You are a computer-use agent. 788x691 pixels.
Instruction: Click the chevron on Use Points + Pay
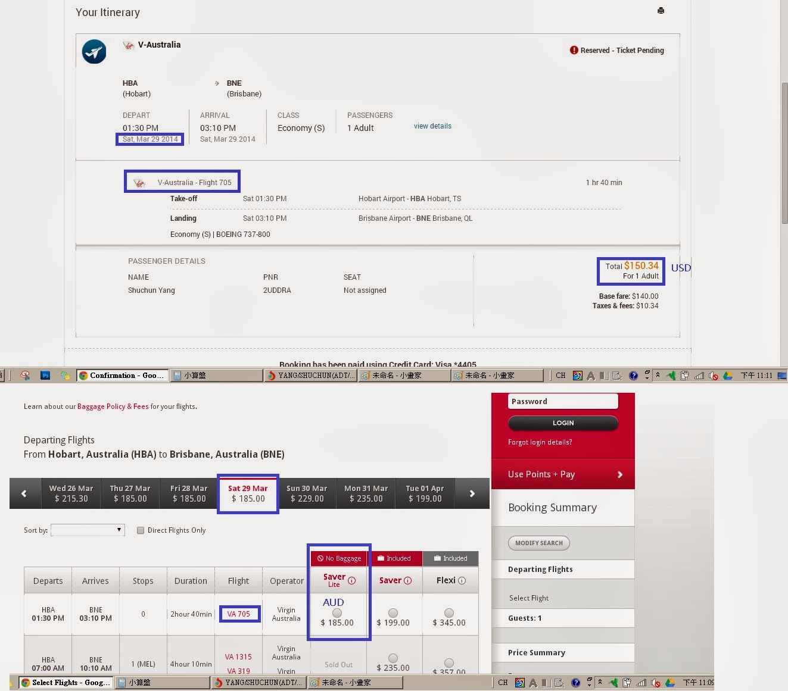tap(619, 474)
